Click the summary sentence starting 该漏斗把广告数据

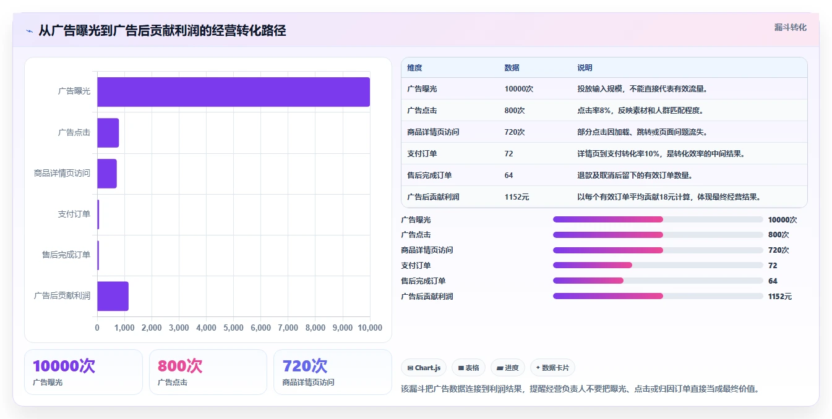pos(580,389)
